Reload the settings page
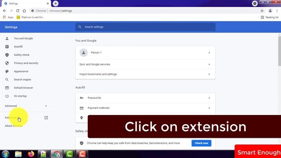 18,11
